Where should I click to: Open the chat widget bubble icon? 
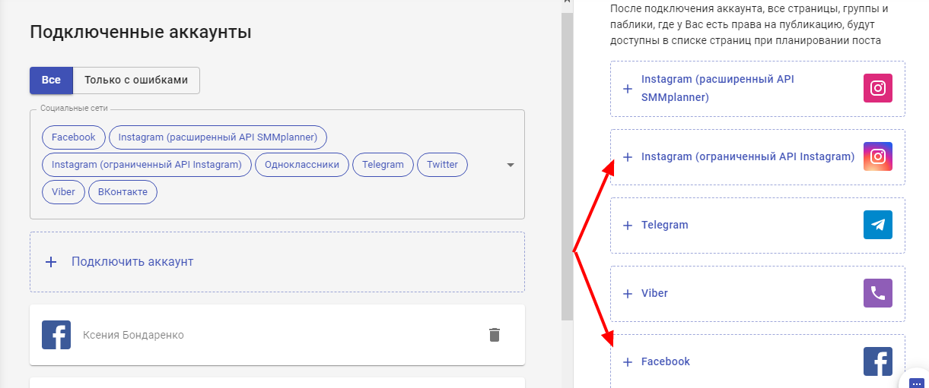tap(915, 382)
